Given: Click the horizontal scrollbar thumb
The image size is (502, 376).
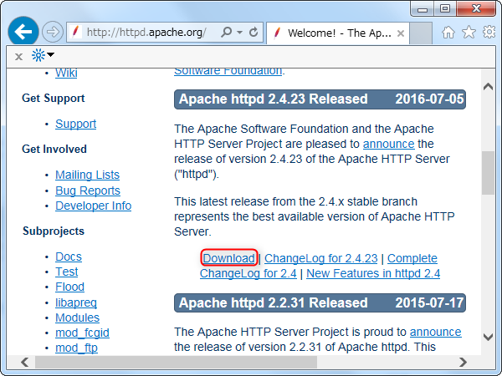Looking at the screenshot, I should tap(176, 363).
